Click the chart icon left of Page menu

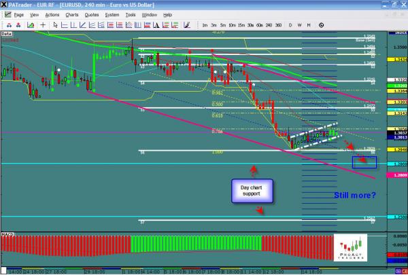(6, 14)
